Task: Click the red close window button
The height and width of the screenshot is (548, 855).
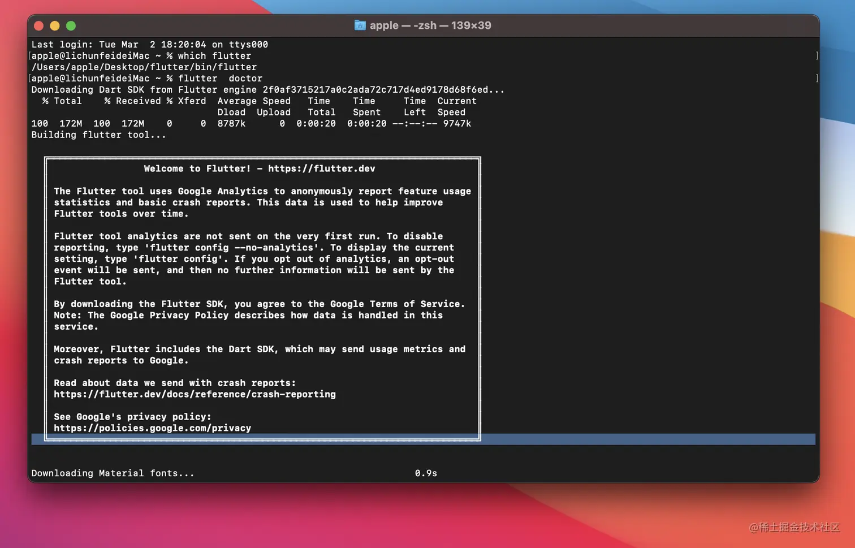Action: [39, 25]
